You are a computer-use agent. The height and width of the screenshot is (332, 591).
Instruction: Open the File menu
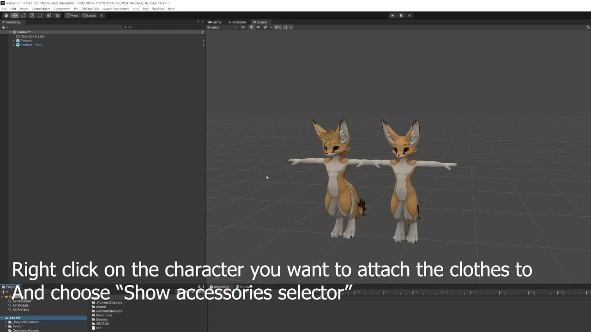point(4,9)
